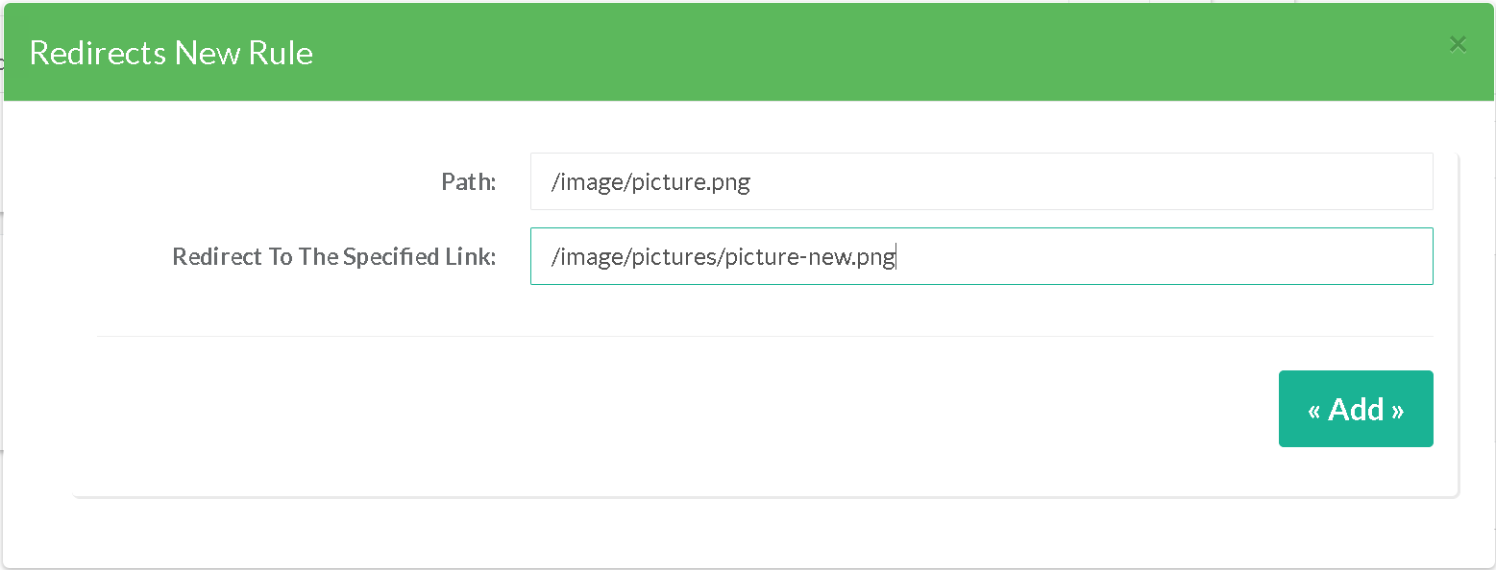Screen dimensions: 1496x570
Task: Click empty space at right end of redirect field
Action: 1345,256
